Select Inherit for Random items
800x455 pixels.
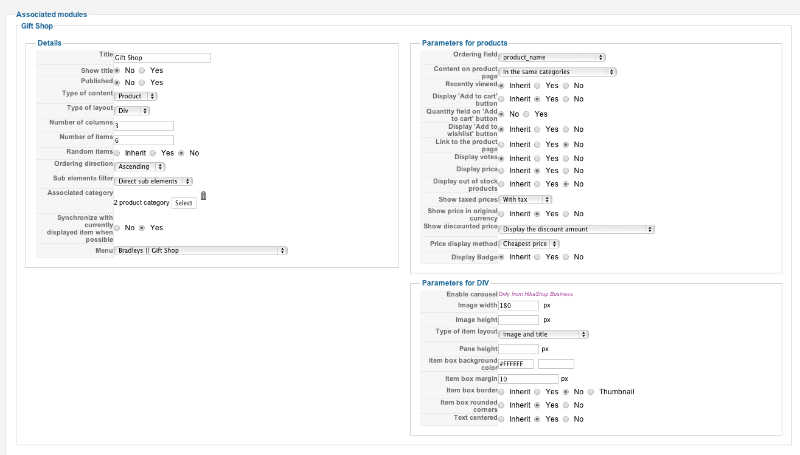[117, 153]
